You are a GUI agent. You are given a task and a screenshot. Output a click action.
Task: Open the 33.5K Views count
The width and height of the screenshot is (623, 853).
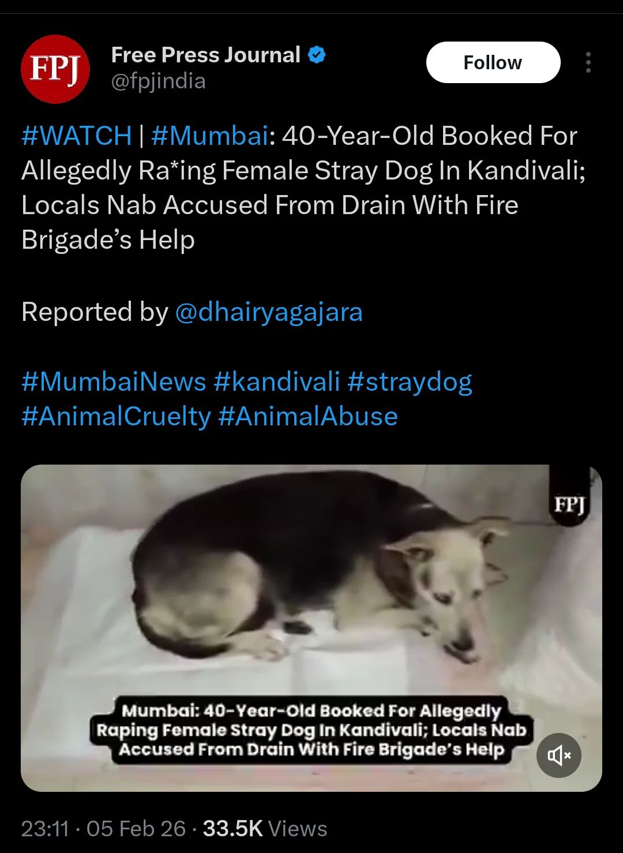(x=265, y=829)
